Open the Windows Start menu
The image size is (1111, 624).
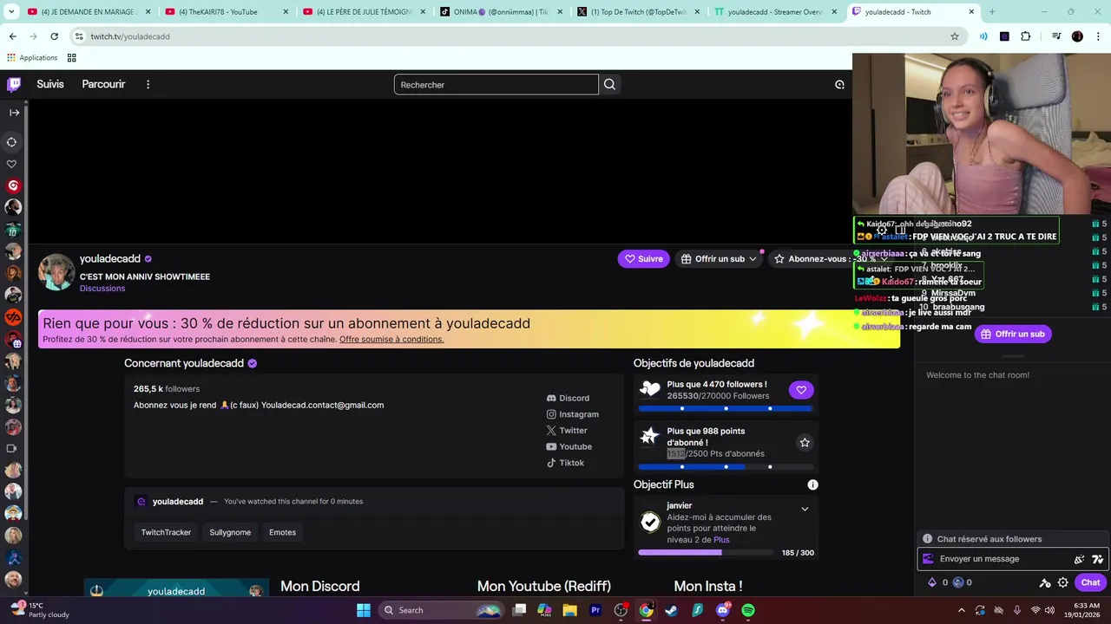coord(363,610)
